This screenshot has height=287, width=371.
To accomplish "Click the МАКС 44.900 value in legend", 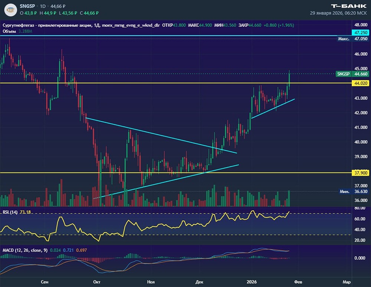I will [x=200, y=25].
